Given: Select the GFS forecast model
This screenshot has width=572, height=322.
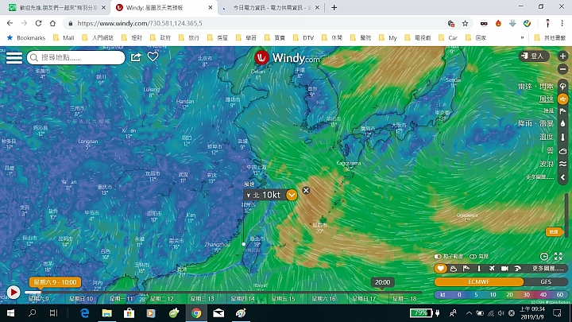Looking at the screenshot, I should [x=546, y=281].
